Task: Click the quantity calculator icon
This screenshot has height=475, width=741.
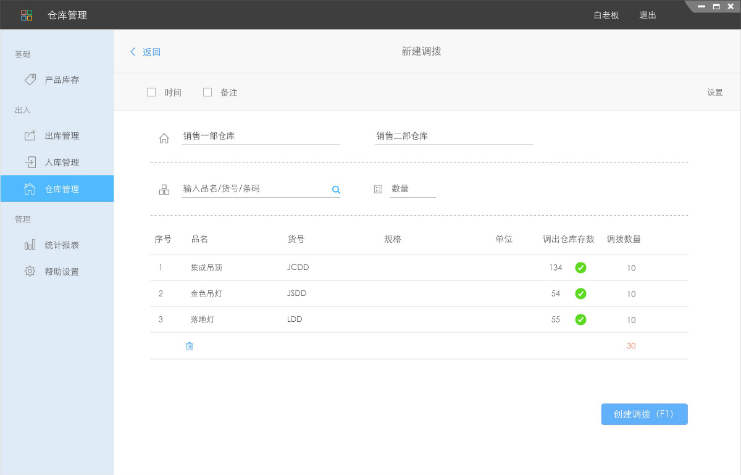Action: point(379,190)
